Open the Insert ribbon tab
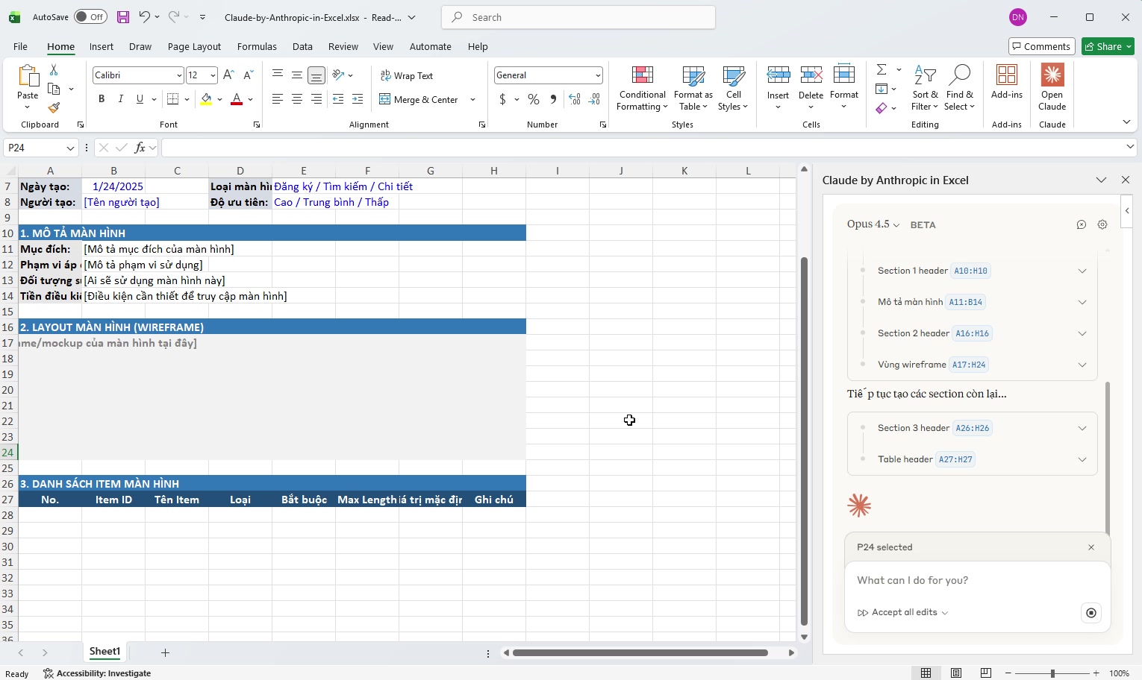 coord(102,46)
